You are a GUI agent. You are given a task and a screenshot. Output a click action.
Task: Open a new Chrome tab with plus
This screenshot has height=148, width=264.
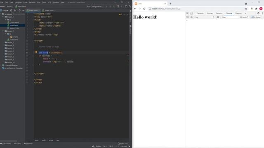170,4
